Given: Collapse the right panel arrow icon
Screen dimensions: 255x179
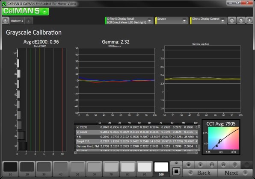Looking at the screenshot, I should [x=249, y=21].
